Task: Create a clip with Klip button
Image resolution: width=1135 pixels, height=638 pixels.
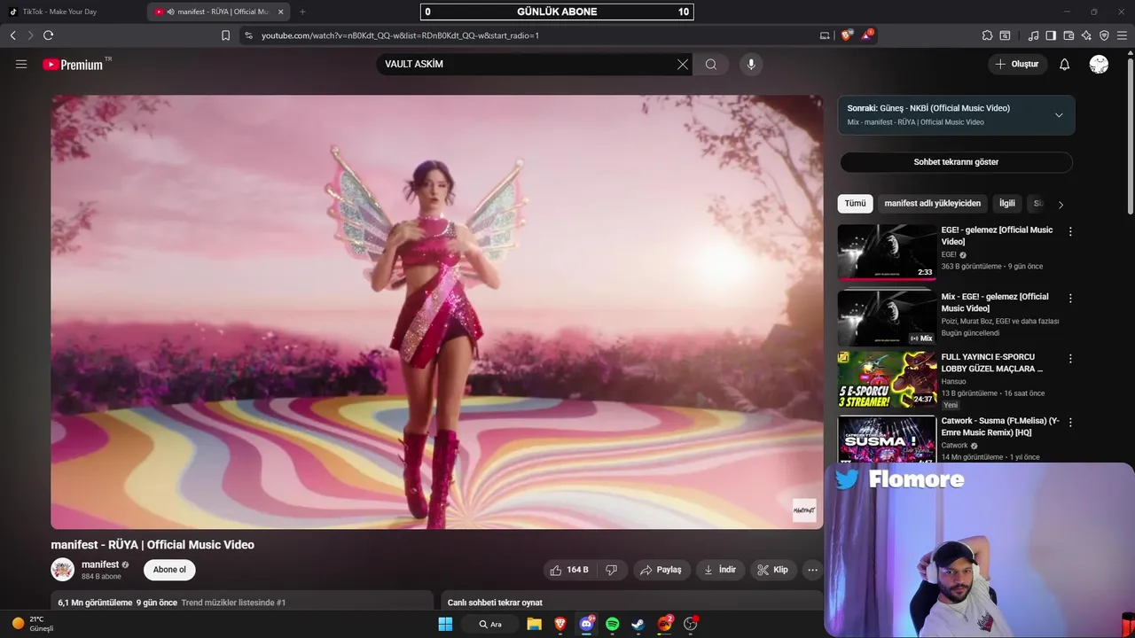Action: click(773, 570)
